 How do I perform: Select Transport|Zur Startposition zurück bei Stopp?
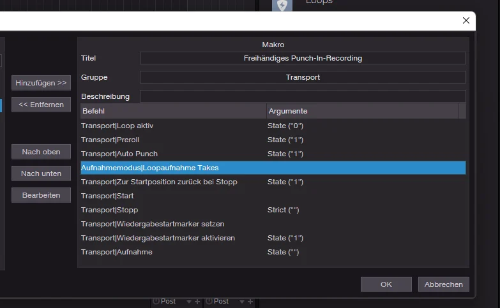[273, 182]
